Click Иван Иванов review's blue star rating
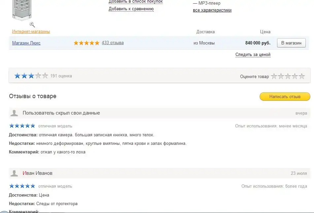 point(22,186)
